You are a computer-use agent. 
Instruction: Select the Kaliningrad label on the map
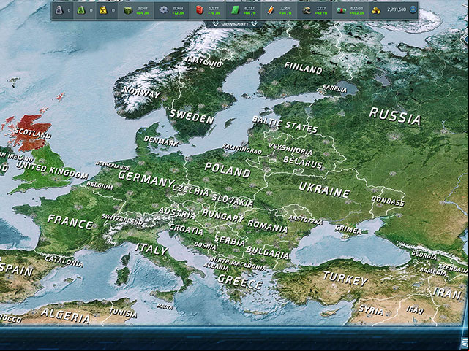(242, 149)
